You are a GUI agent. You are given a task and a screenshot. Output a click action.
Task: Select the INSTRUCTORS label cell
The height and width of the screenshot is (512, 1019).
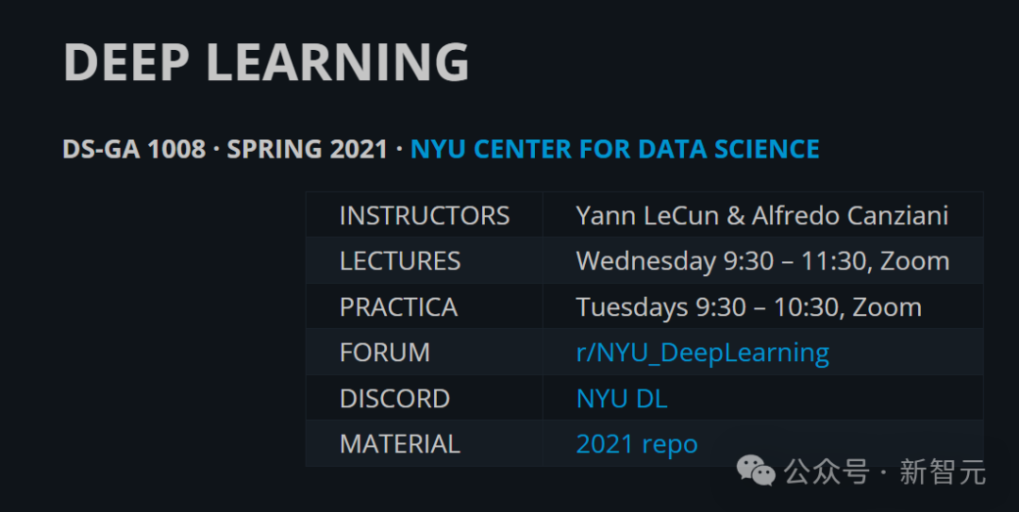[425, 215]
